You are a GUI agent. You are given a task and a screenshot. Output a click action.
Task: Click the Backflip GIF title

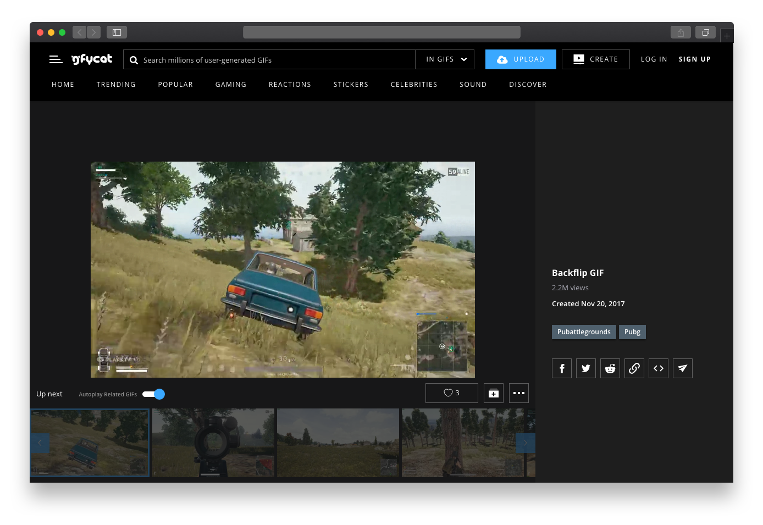click(578, 273)
